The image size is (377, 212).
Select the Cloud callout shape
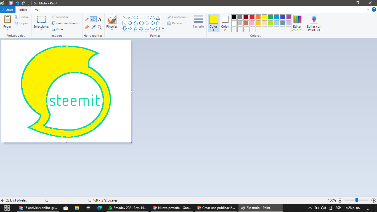coord(158,29)
